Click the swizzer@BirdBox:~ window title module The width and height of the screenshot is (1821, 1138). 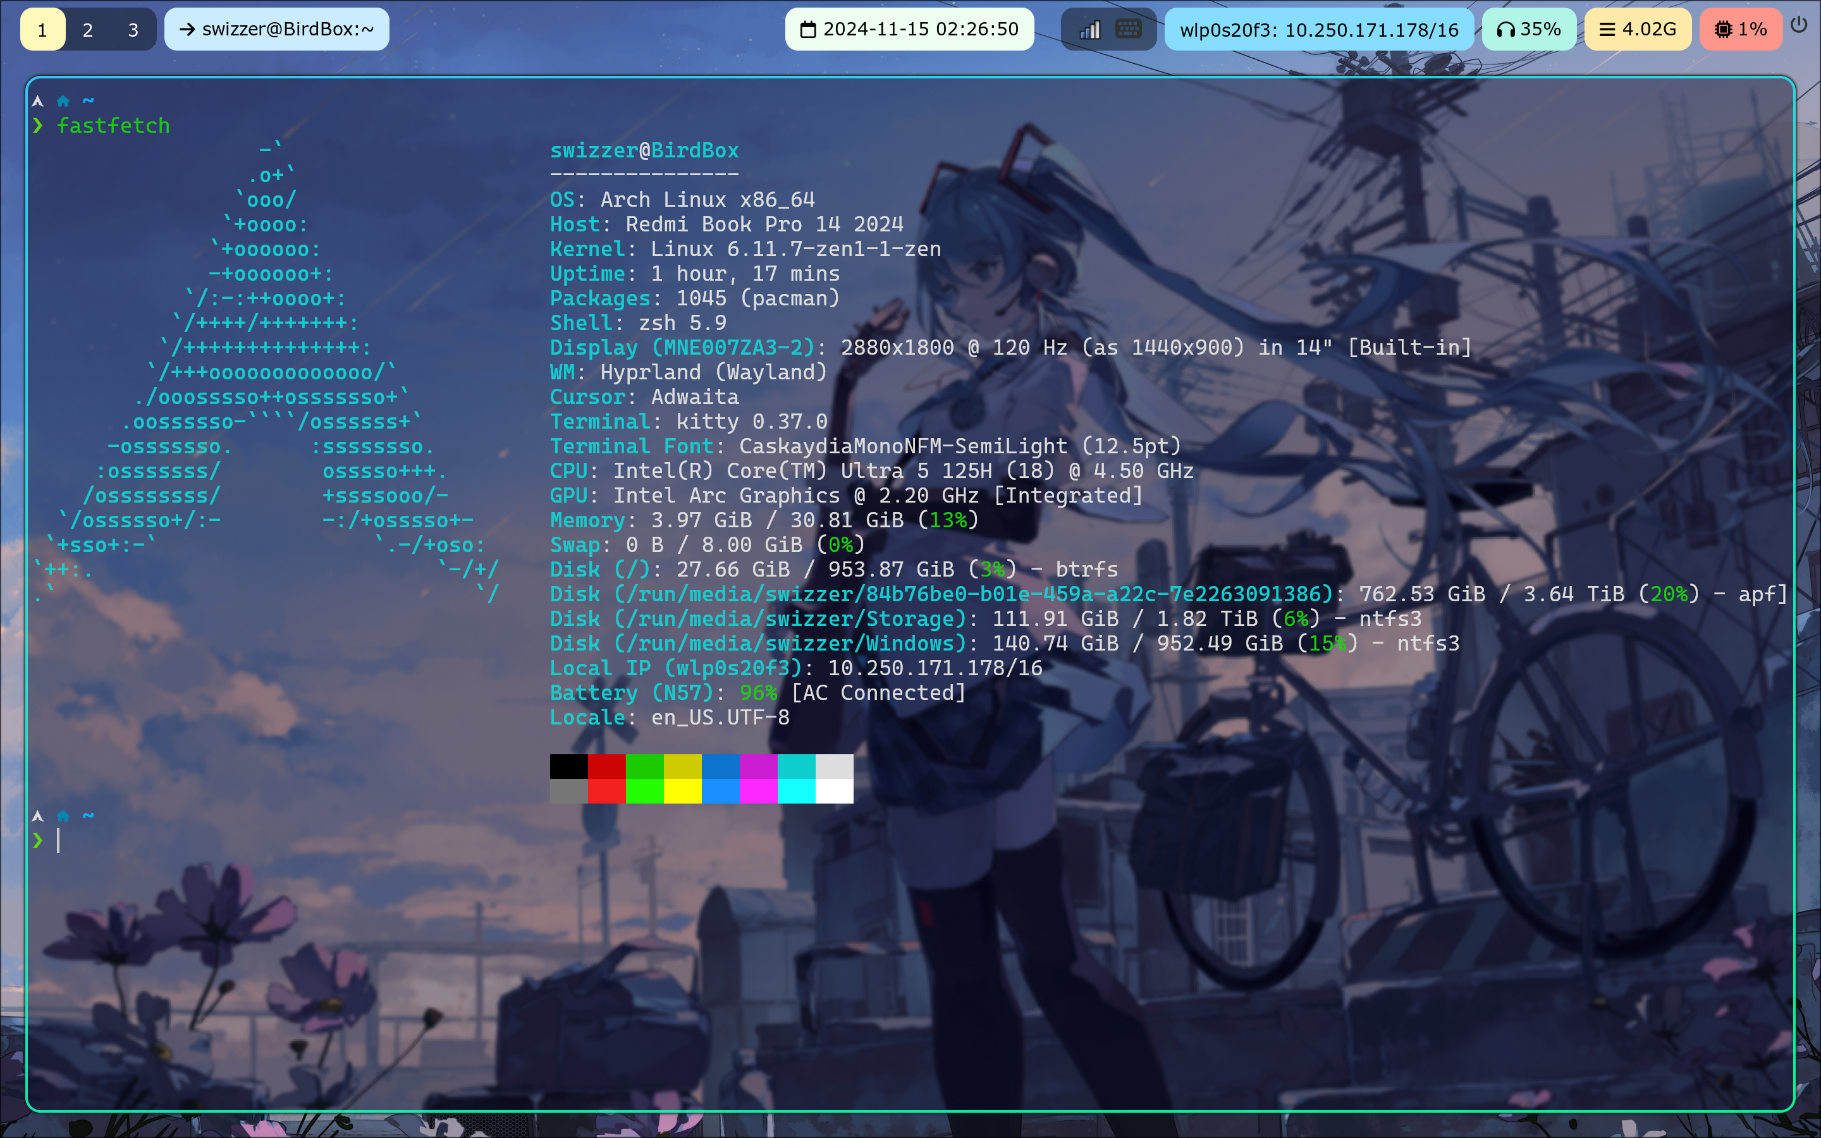277,29
